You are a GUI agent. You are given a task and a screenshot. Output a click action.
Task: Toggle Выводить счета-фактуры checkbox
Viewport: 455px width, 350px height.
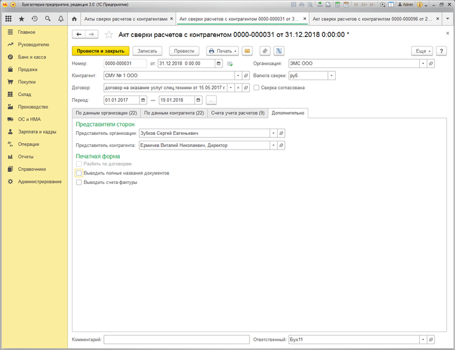click(x=79, y=182)
